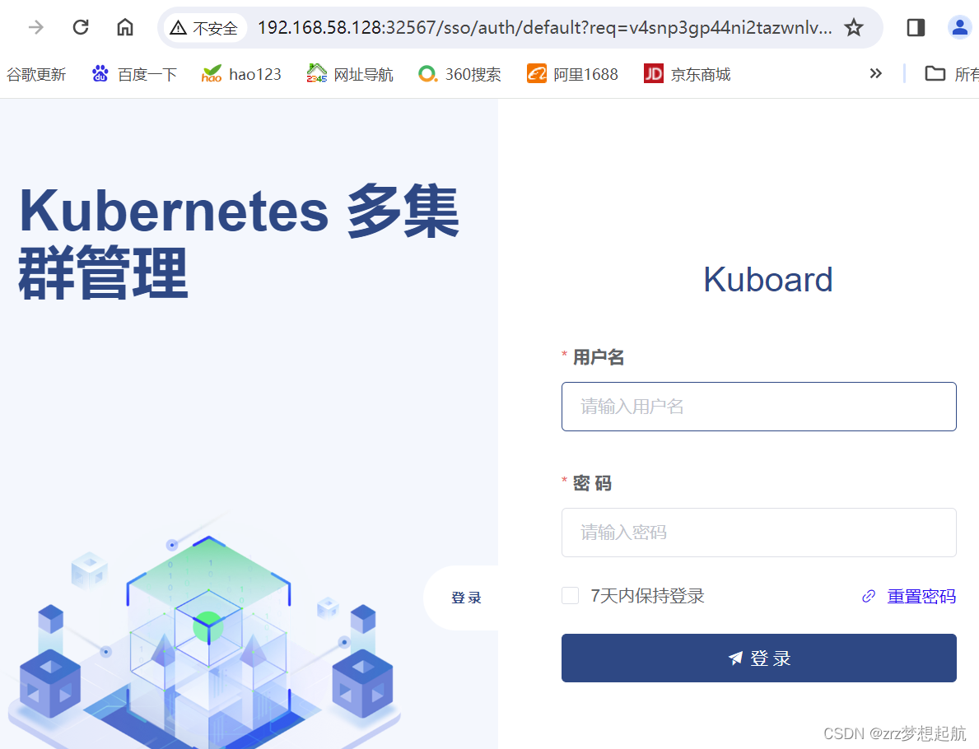Bookmark this page with the star icon
This screenshot has height=749, width=979.
853,26
